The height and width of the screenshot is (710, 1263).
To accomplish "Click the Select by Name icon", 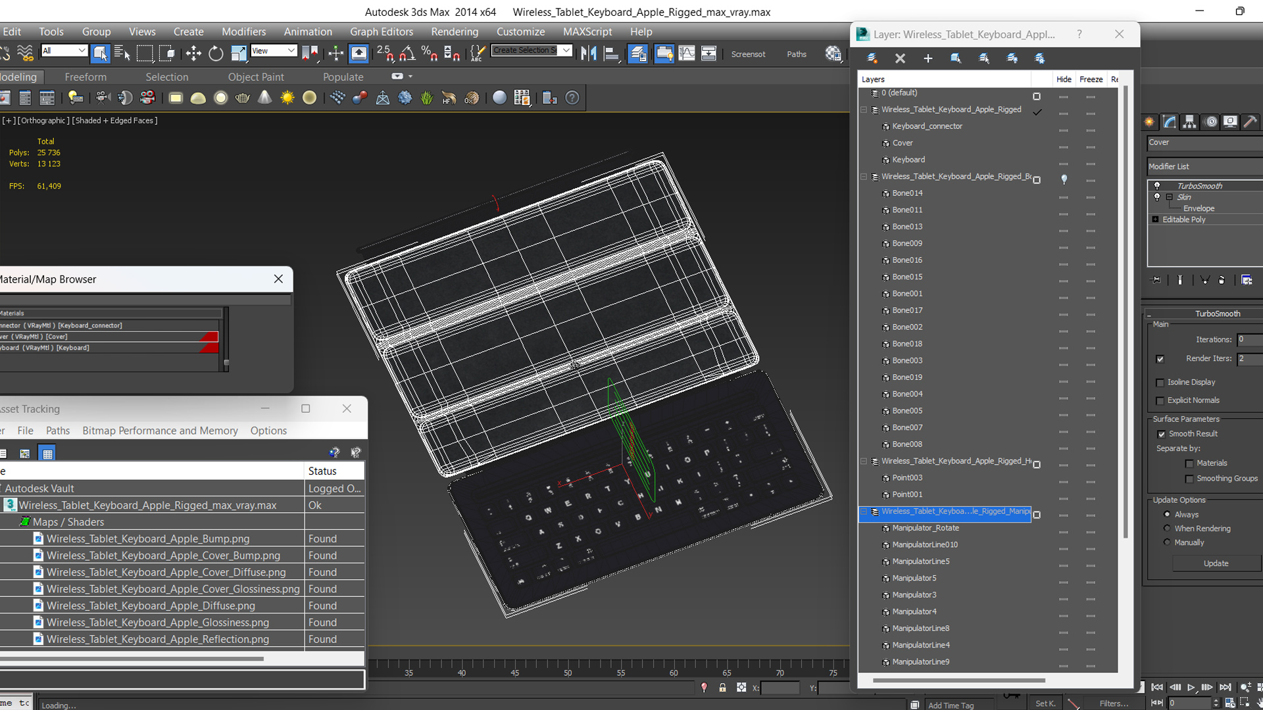I will (122, 53).
